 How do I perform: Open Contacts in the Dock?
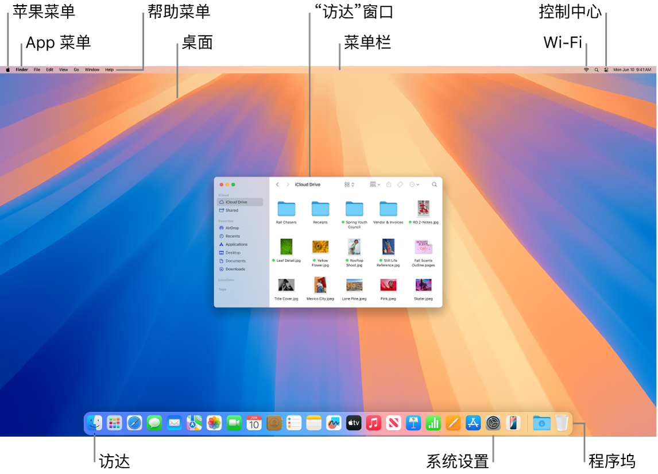click(x=274, y=423)
